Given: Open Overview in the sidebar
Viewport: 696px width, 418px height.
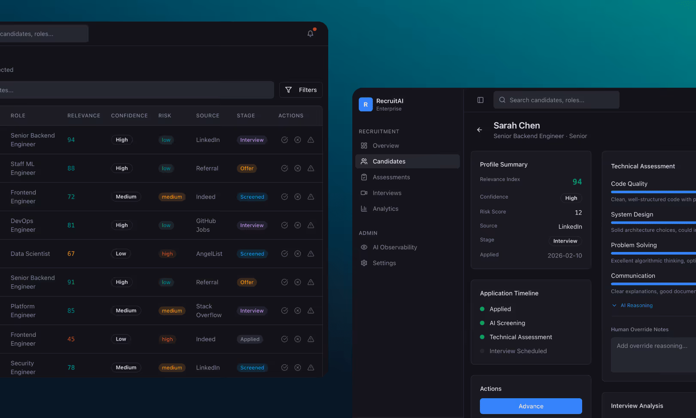Looking at the screenshot, I should tap(407, 145).
